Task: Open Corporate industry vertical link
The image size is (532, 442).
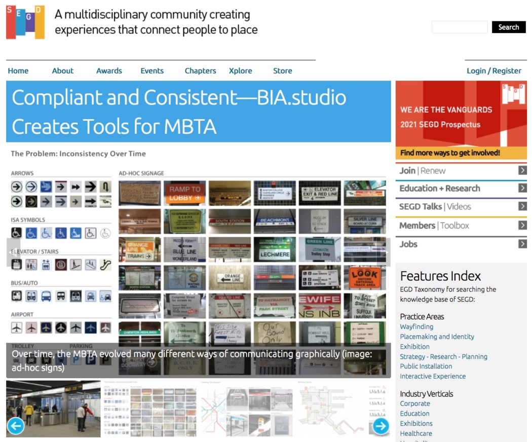Action: (415, 403)
